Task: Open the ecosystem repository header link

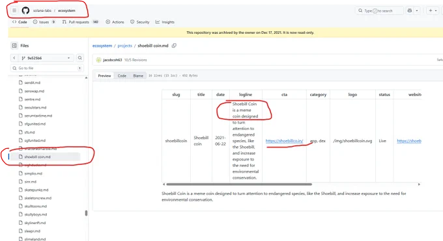Action: [66, 10]
